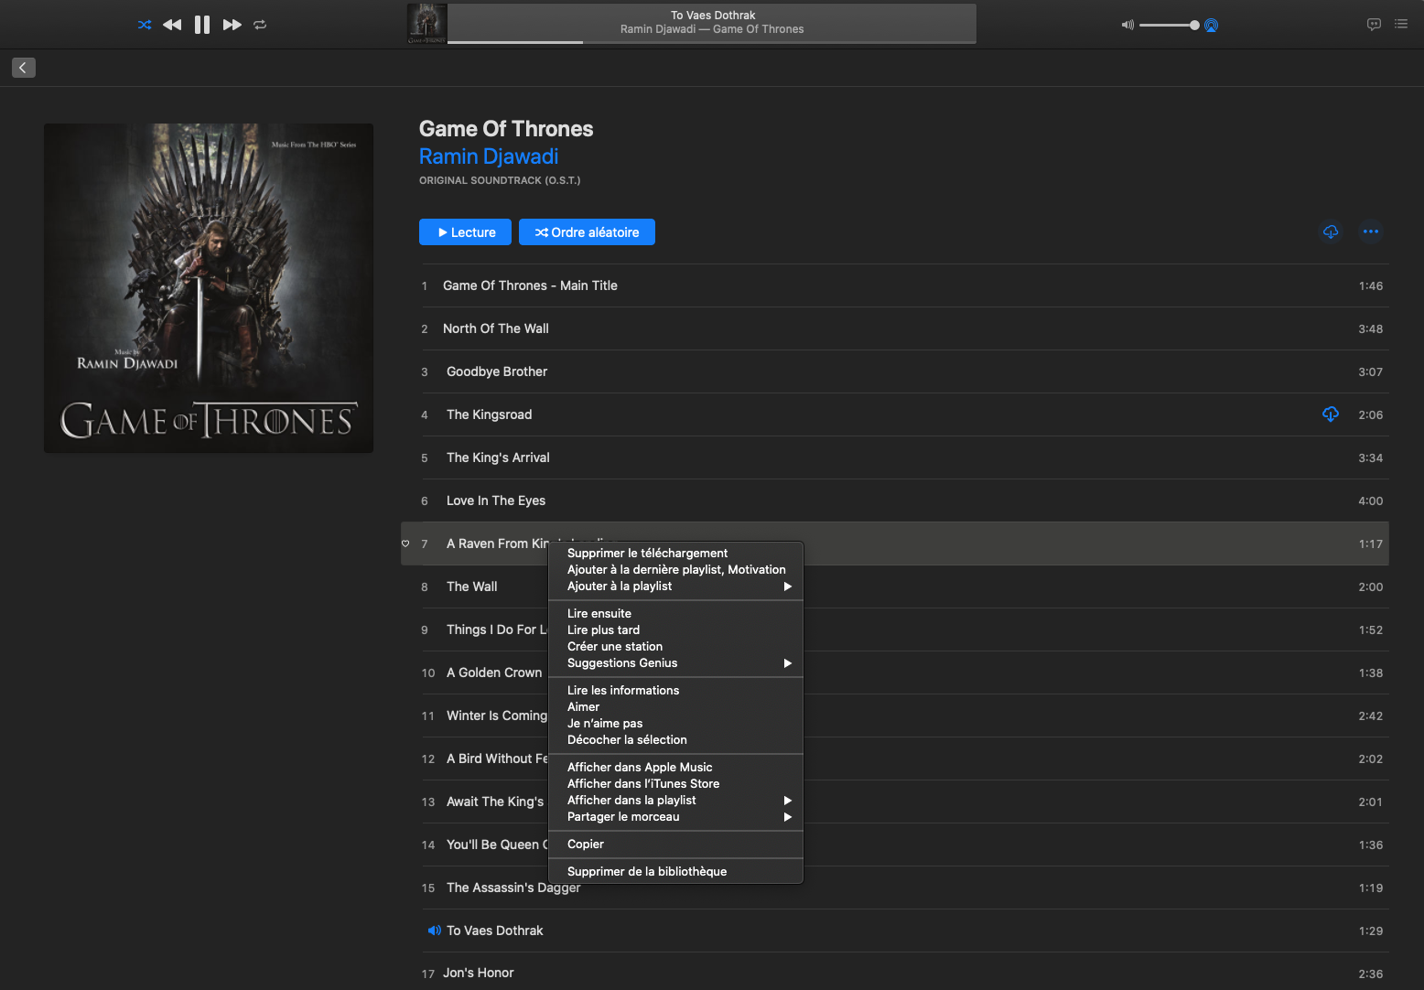Open the Up Next queue list
The image size is (1424, 990).
pyautogui.click(x=1401, y=25)
